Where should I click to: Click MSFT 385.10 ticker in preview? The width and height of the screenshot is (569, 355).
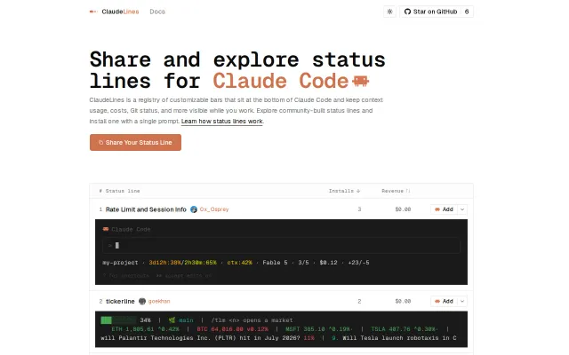click(319, 329)
